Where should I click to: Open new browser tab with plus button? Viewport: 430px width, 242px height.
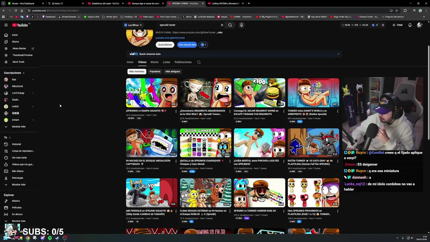(x=249, y=3)
